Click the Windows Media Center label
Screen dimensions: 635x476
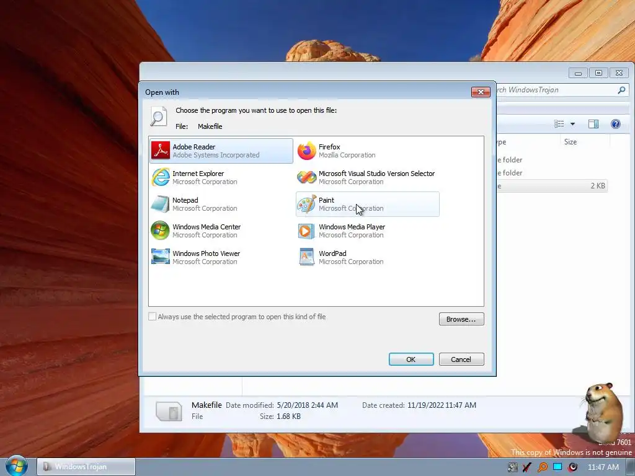tap(206, 227)
